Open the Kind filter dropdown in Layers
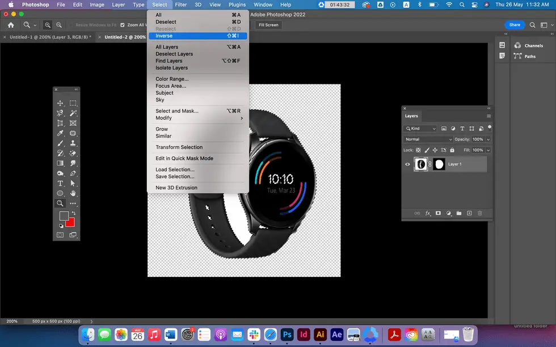This screenshot has width=556, height=347. tap(420, 128)
